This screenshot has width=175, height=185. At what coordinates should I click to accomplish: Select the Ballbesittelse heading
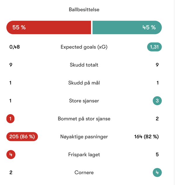coord(84,10)
